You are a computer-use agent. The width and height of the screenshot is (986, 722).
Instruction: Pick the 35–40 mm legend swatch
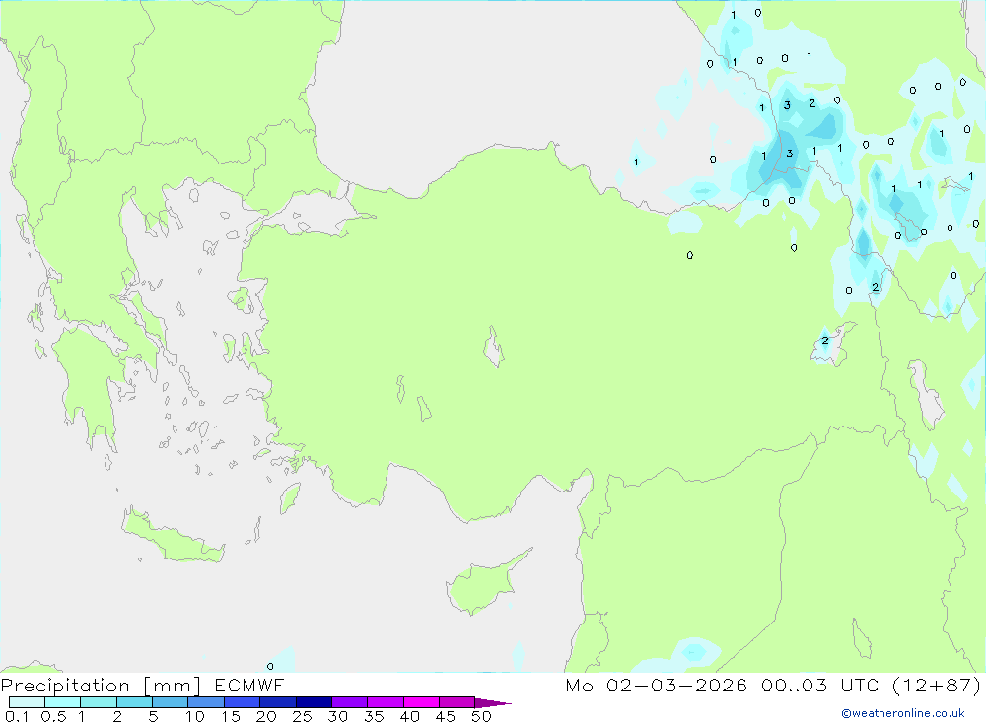click(386, 702)
